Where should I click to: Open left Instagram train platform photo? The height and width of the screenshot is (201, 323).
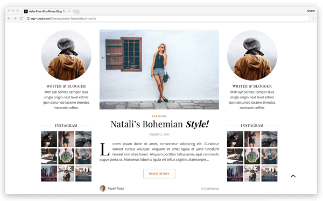pos(83,139)
